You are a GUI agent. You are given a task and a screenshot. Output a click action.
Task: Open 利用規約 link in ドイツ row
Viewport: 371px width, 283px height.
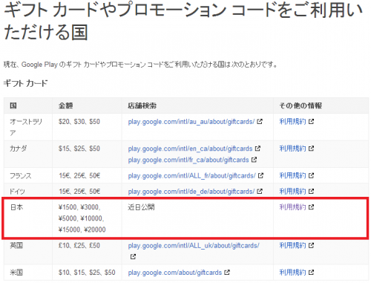coord(292,192)
